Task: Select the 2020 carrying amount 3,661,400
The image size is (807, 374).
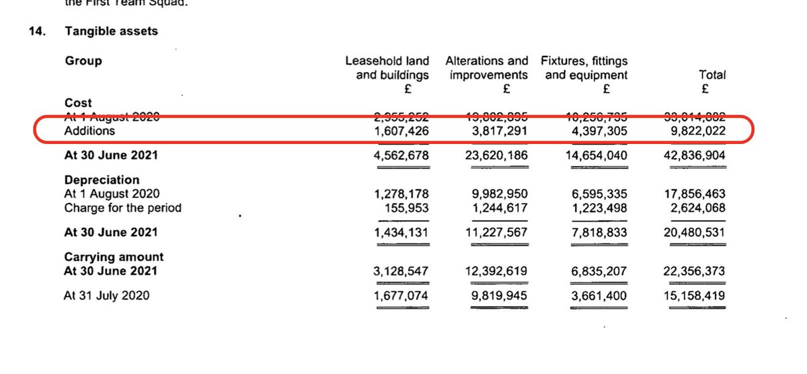Action: click(599, 295)
